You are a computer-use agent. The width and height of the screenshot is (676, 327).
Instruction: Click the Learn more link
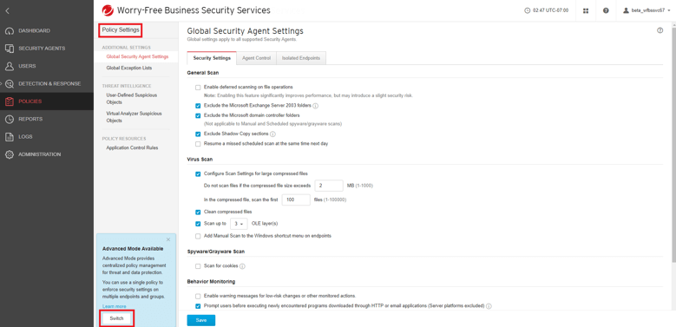click(x=115, y=307)
